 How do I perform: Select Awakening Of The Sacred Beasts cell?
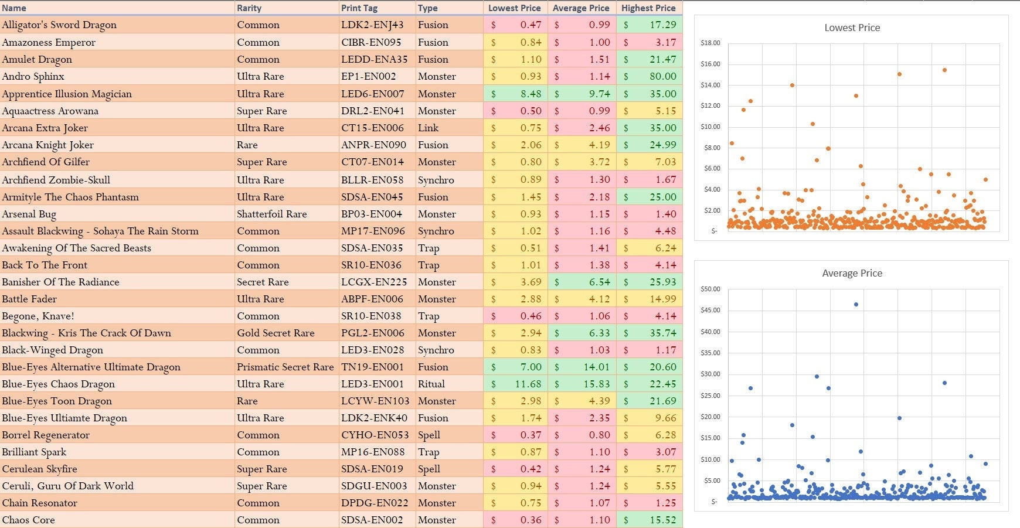pyautogui.click(x=117, y=248)
